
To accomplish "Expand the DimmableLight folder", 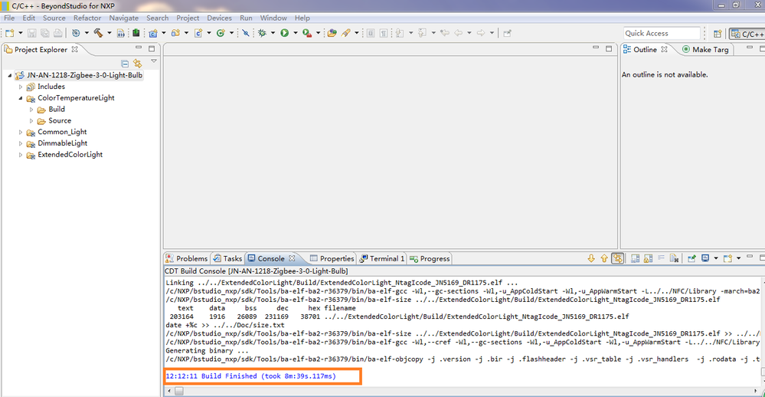I will tap(21, 143).
